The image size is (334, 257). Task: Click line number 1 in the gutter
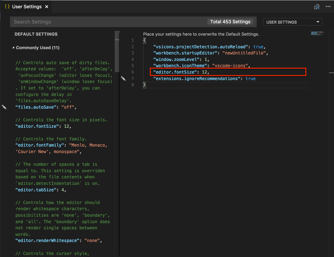[133, 40]
